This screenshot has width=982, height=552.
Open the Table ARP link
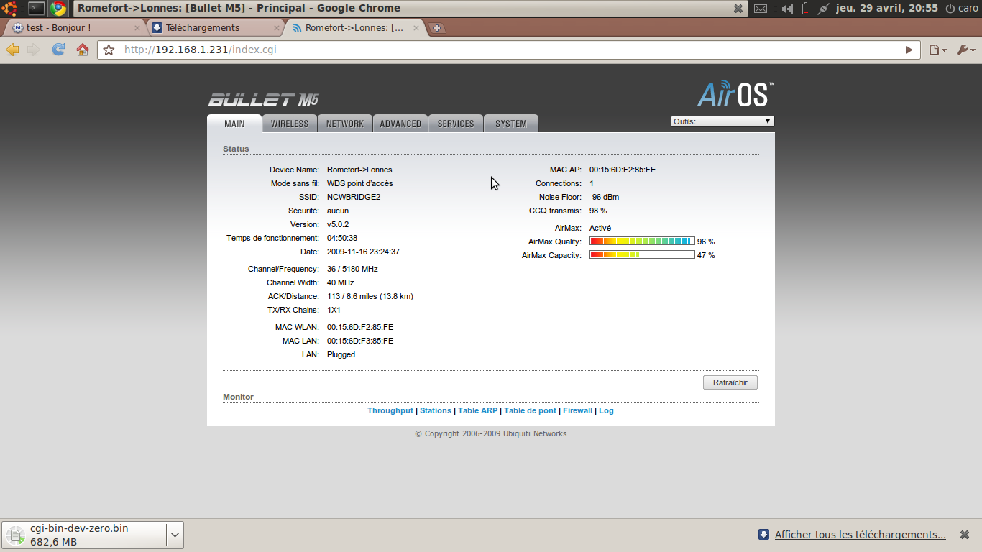pos(478,410)
